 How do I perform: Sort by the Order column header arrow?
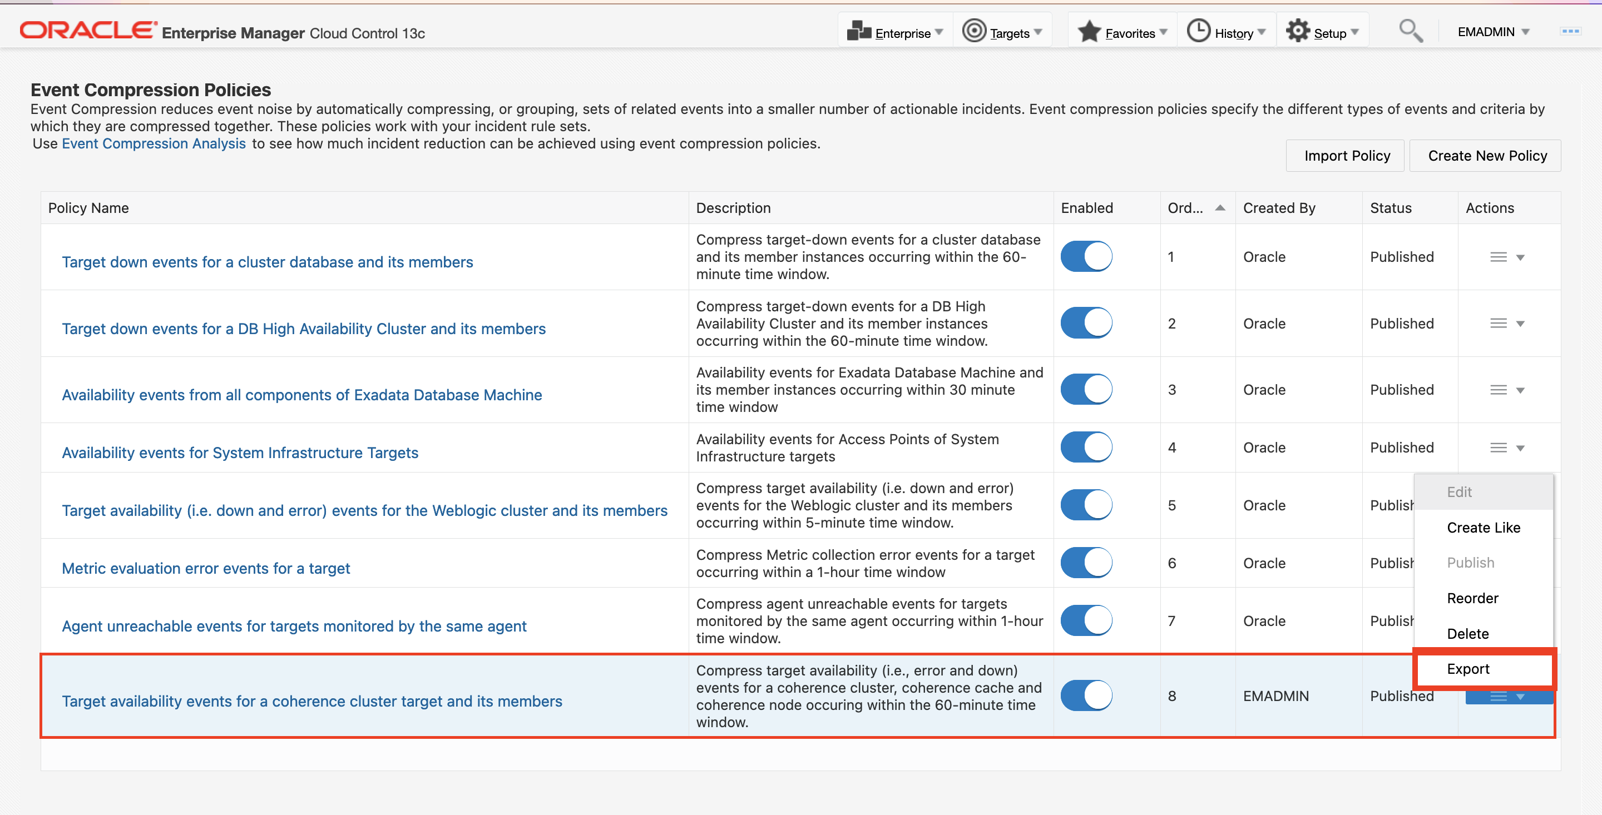click(1219, 208)
